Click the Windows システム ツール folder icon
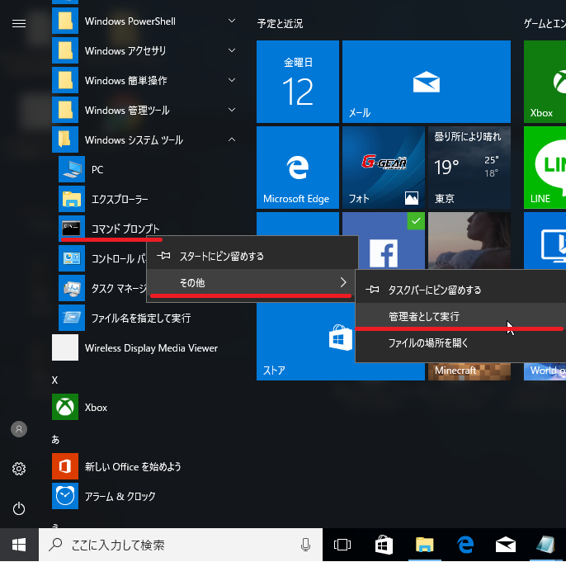 coord(65,139)
